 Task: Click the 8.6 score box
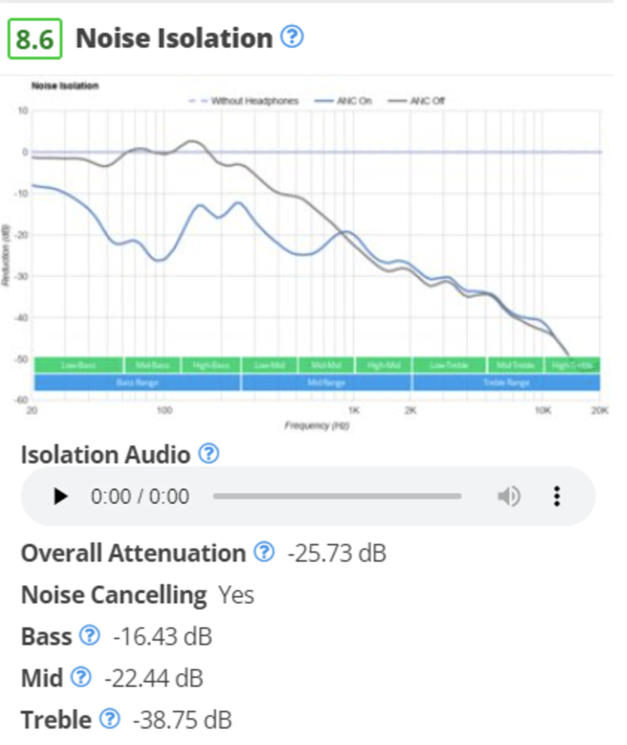(35, 39)
